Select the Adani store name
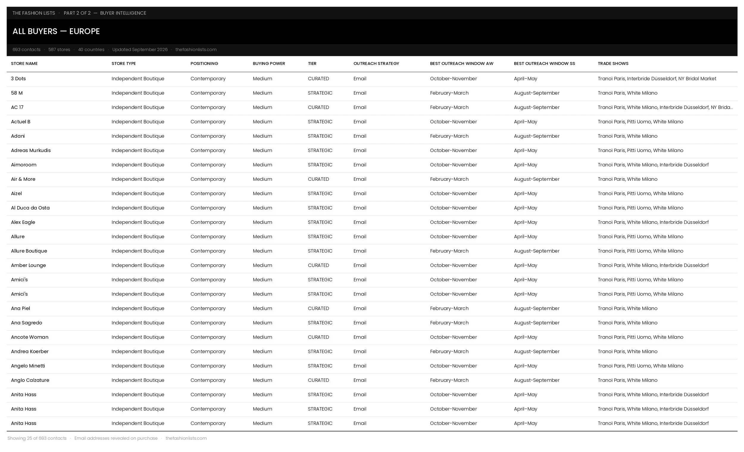744x452 pixels. (18, 136)
